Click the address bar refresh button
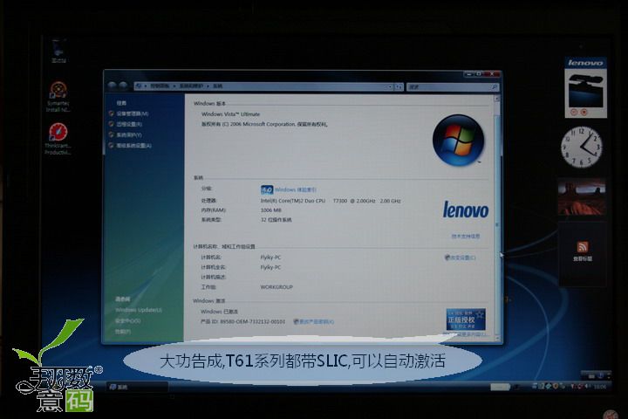Screen dimensions: 628x419 tap(399, 86)
